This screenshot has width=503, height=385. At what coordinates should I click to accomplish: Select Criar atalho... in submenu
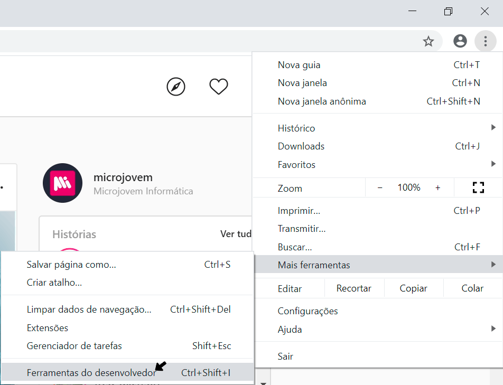(x=128, y=283)
